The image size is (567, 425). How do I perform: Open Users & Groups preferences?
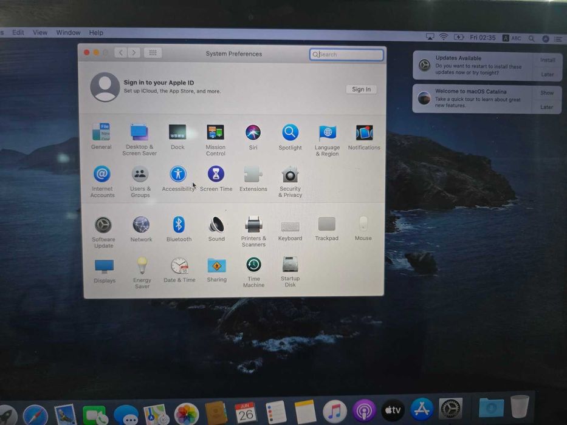[140, 182]
